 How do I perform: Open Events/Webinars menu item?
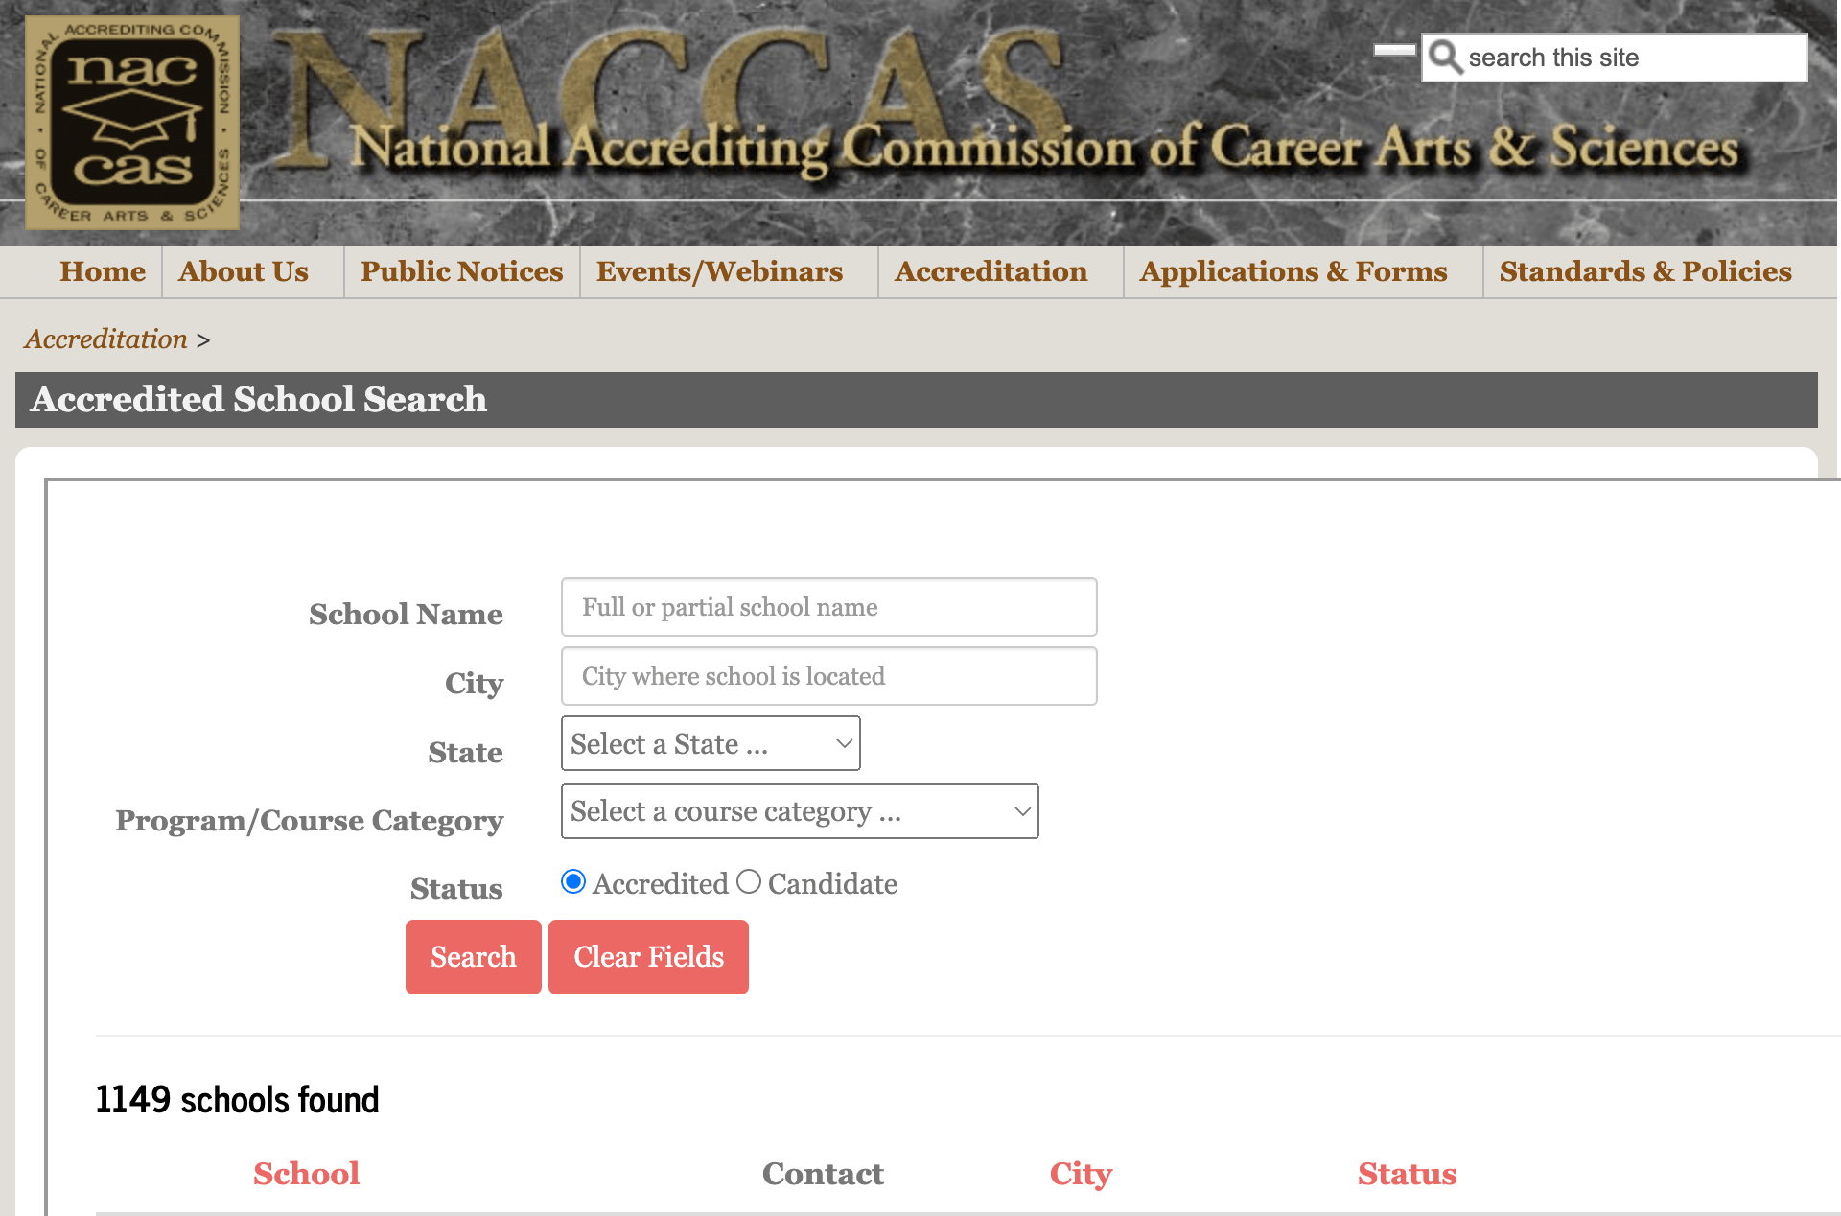pos(719,271)
